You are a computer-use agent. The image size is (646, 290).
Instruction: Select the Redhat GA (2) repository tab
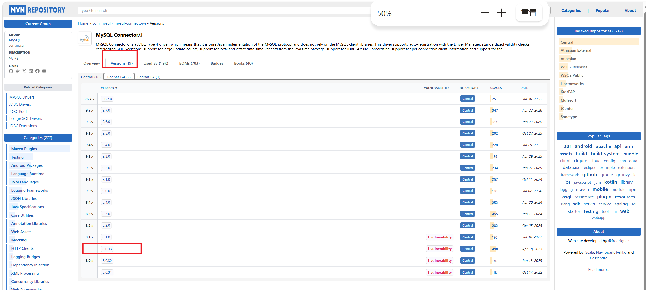tap(119, 77)
